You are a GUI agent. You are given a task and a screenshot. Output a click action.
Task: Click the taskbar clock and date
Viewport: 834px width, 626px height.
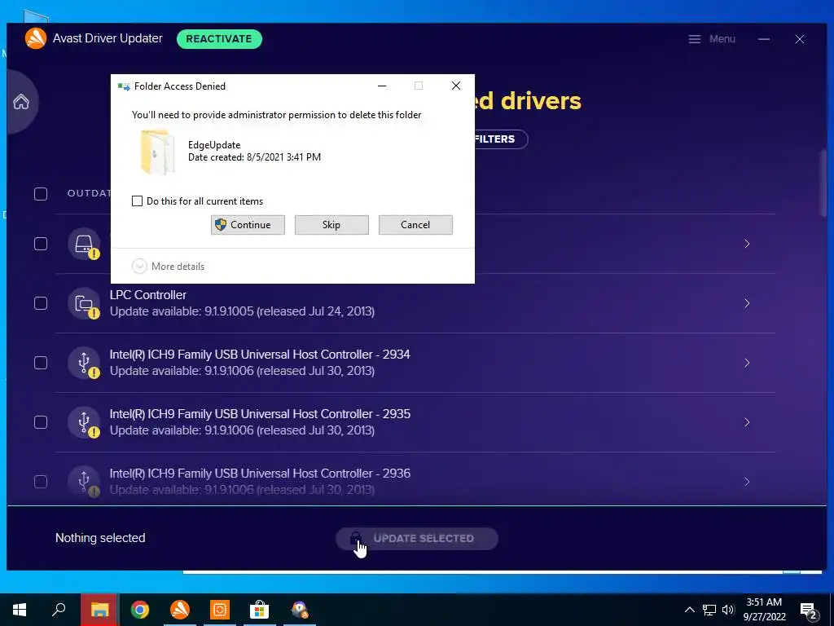(x=764, y=610)
